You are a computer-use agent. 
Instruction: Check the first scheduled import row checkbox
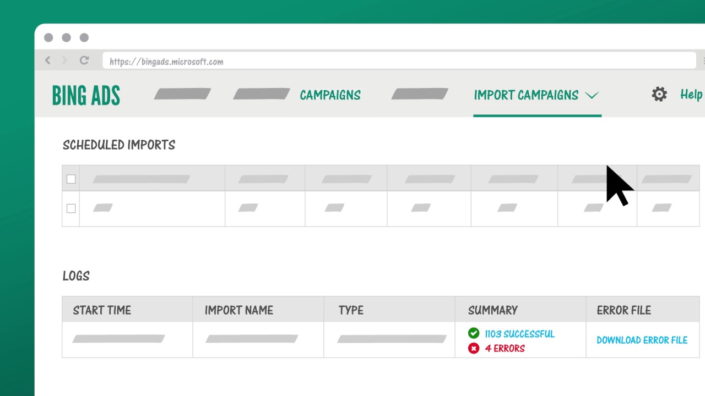[x=71, y=208]
